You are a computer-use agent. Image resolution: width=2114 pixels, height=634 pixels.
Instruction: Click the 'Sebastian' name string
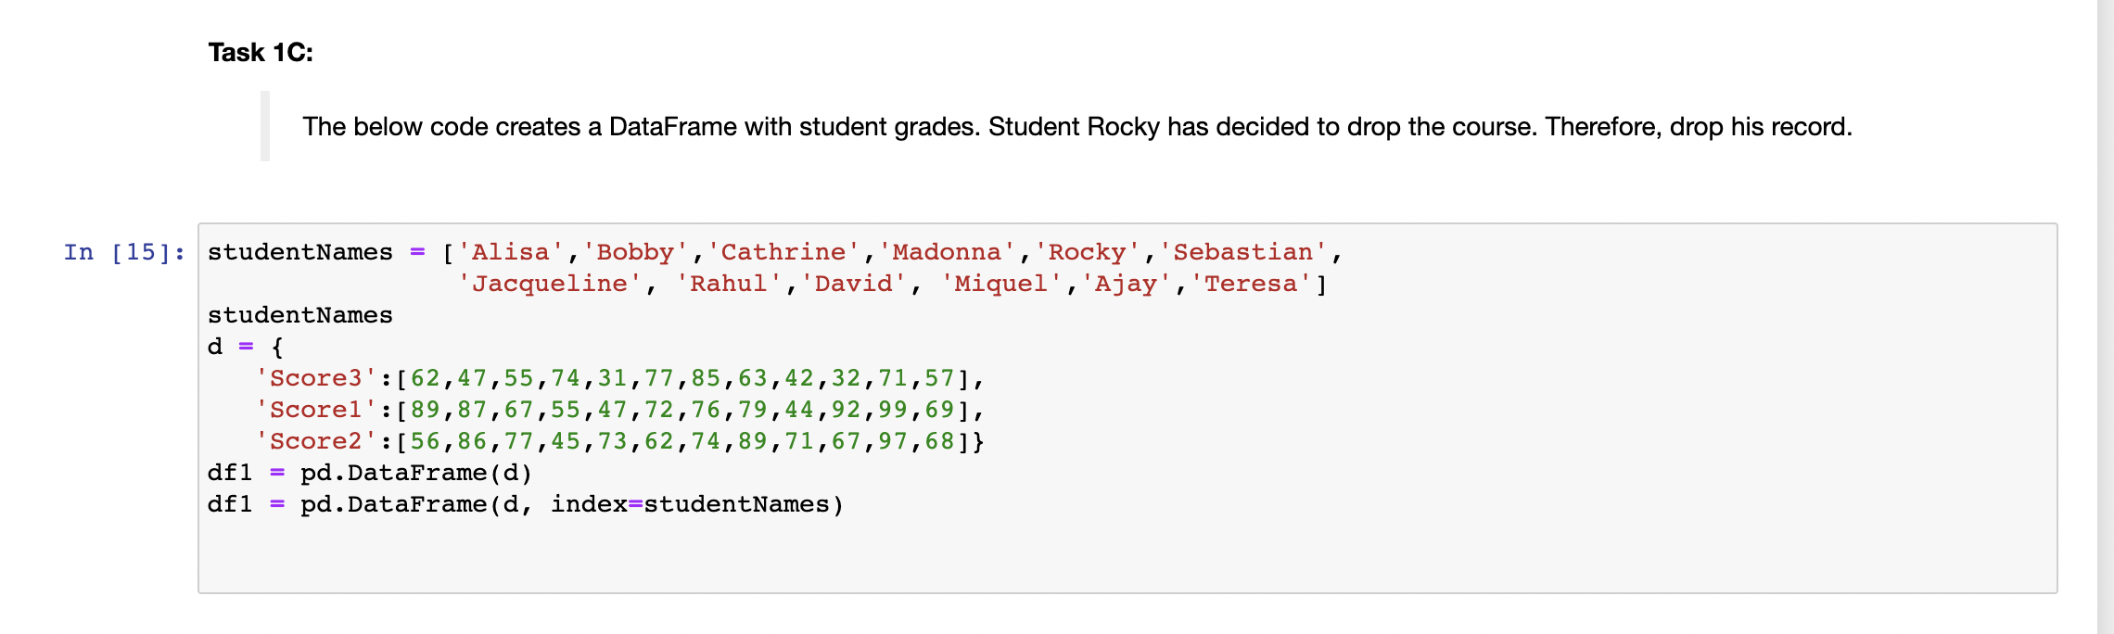point(1242,252)
